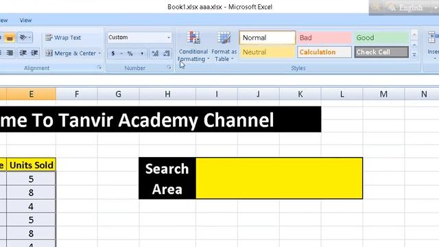Viewport: 439px width, 247px height.
Task: Click the Tanvir Academy Channel title banner
Action: 161,119
